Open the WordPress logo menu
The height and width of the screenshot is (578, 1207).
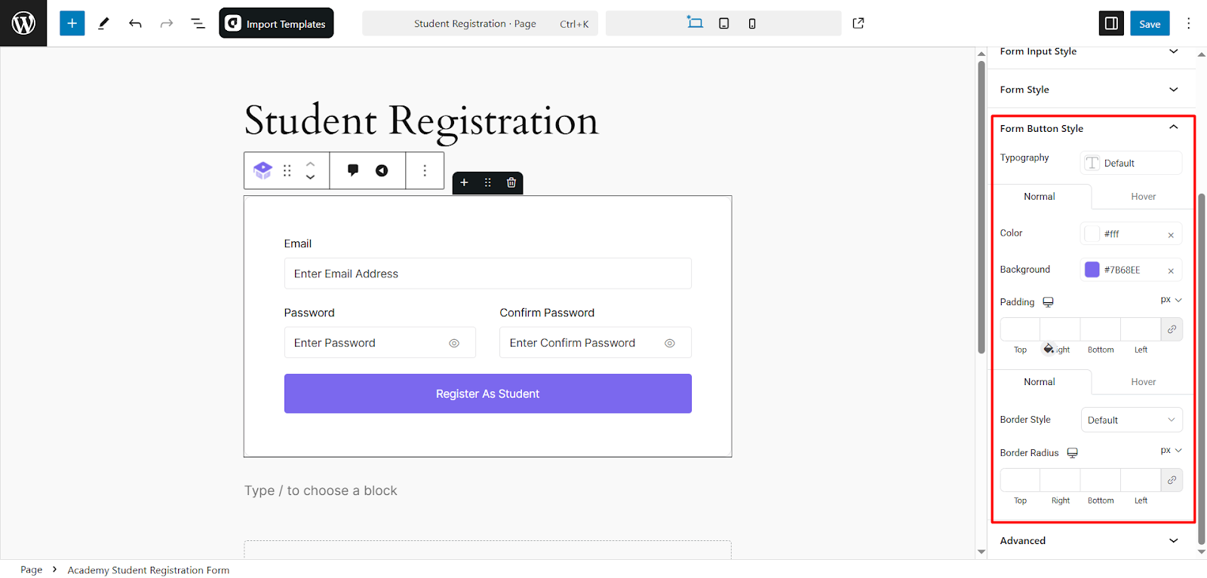click(x=23, y=23)
